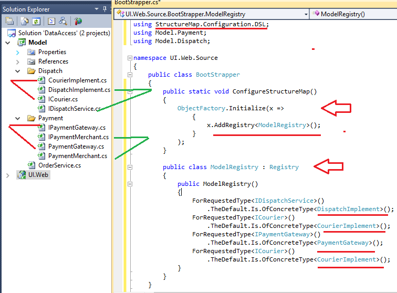Collapse the Payment folder
This screenshot has width=397, height=293.
pos(17,118)
